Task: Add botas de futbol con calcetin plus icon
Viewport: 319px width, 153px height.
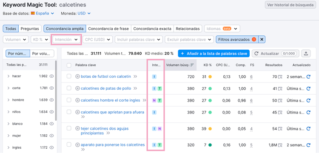Action: tap(77, 76)
